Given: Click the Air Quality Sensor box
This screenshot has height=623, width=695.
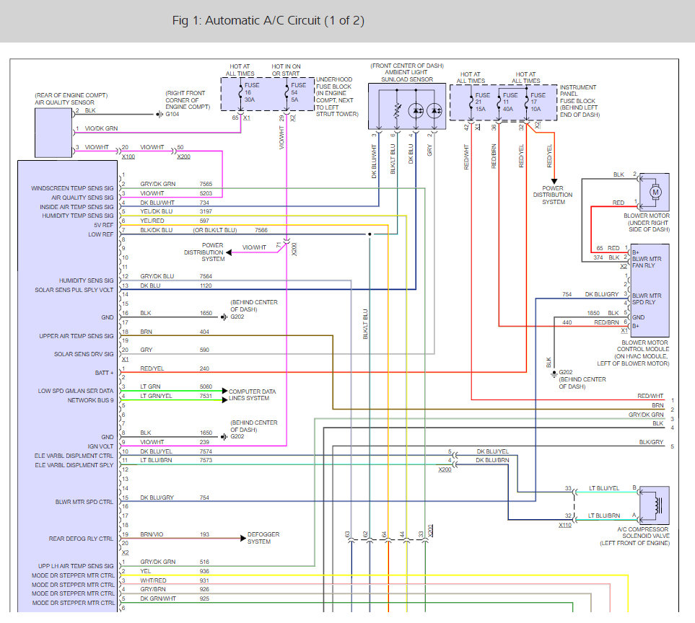Looking at the screenshot, I should coord(53,133).
